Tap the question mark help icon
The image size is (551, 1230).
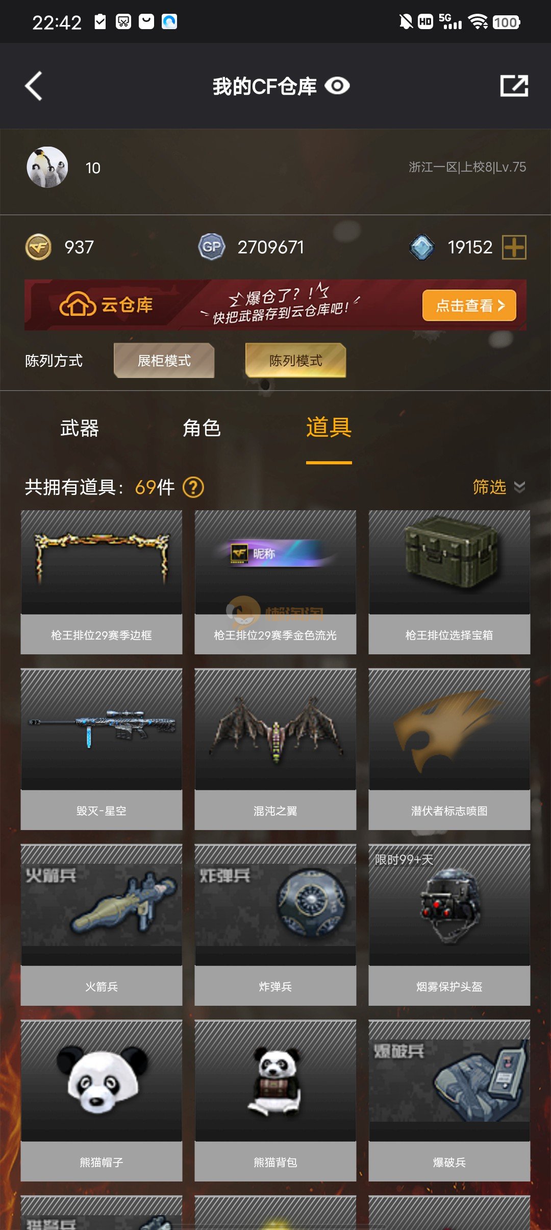click(x=193, y=487)
